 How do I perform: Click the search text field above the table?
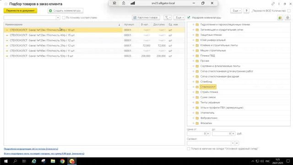coord(30,17)
